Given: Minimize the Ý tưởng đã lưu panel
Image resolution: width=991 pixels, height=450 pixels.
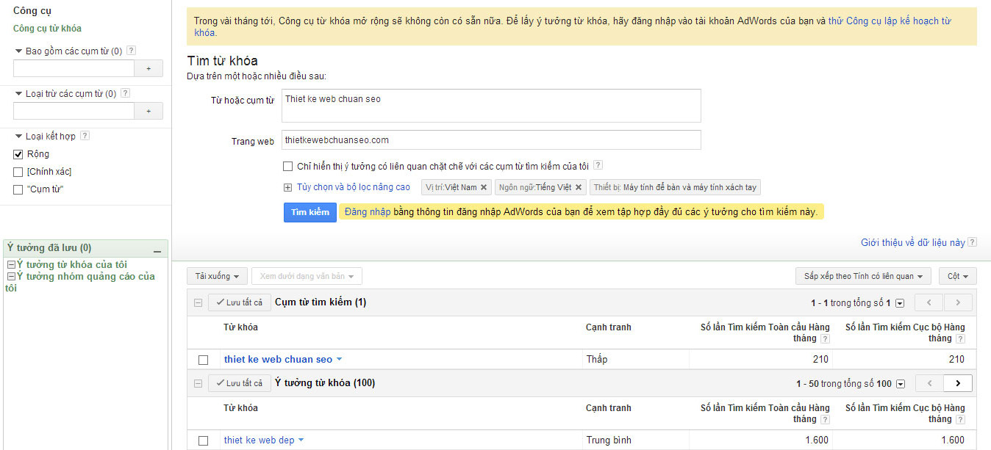Looking at the screenshot, I should [x=157, y=250].
